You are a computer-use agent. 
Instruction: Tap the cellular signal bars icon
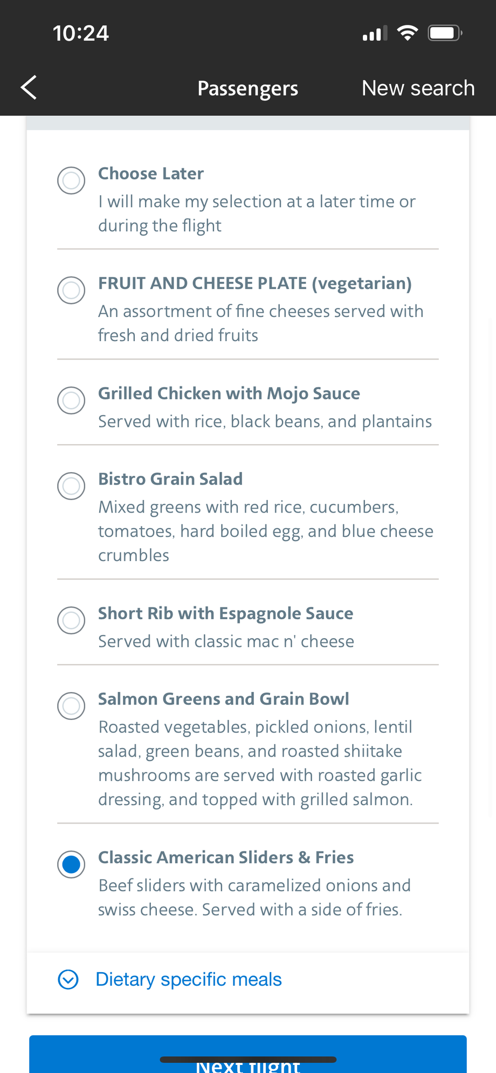coord(375,34)
